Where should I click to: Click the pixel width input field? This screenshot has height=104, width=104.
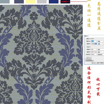(x=94, y=41)
